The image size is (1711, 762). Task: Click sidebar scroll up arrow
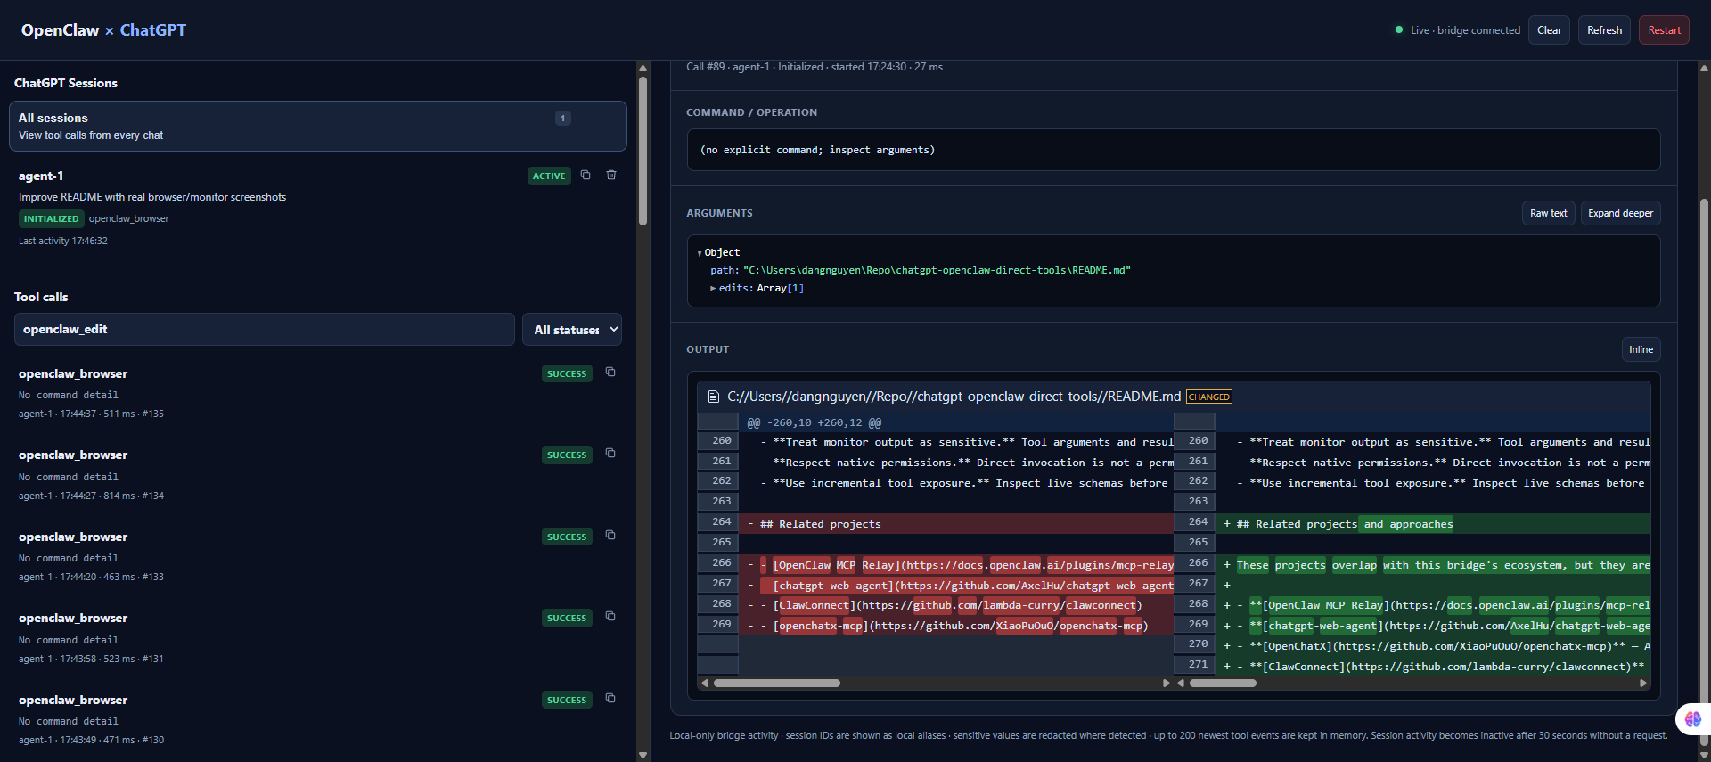[x=643, y=68]
